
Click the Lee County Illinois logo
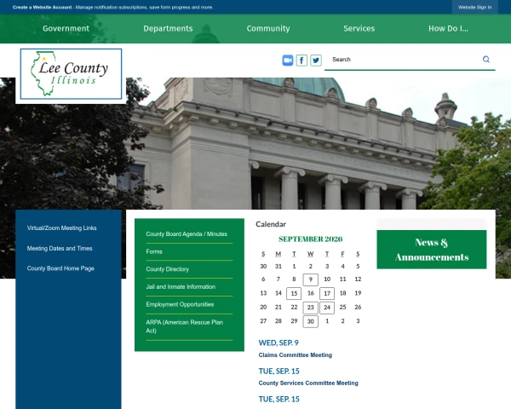pos(71,74)
